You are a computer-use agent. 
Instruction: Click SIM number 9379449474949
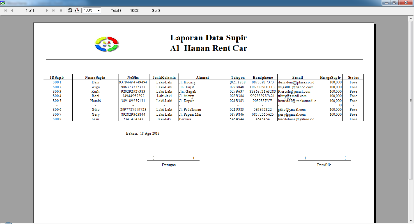coord(133,82)
